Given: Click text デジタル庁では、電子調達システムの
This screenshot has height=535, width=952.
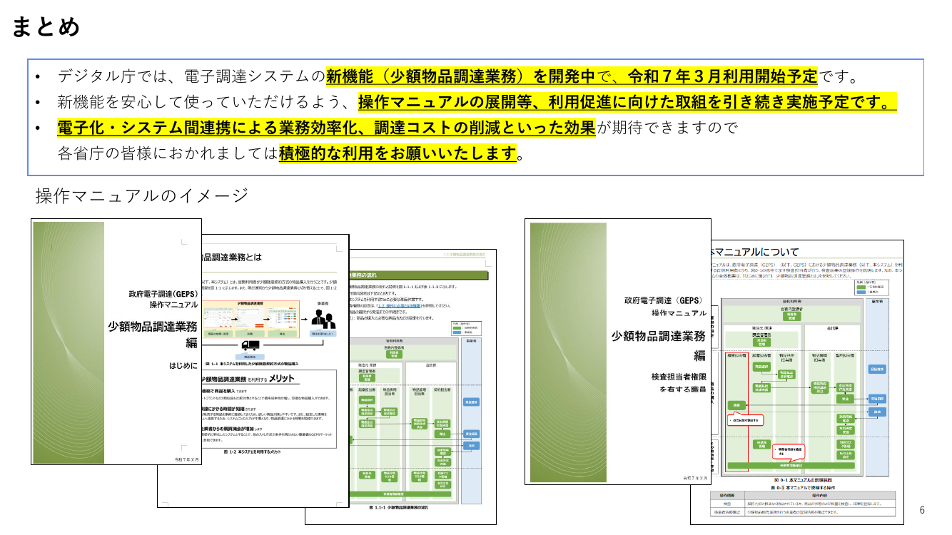Looking at the screenshot, I should click(192, 76).
